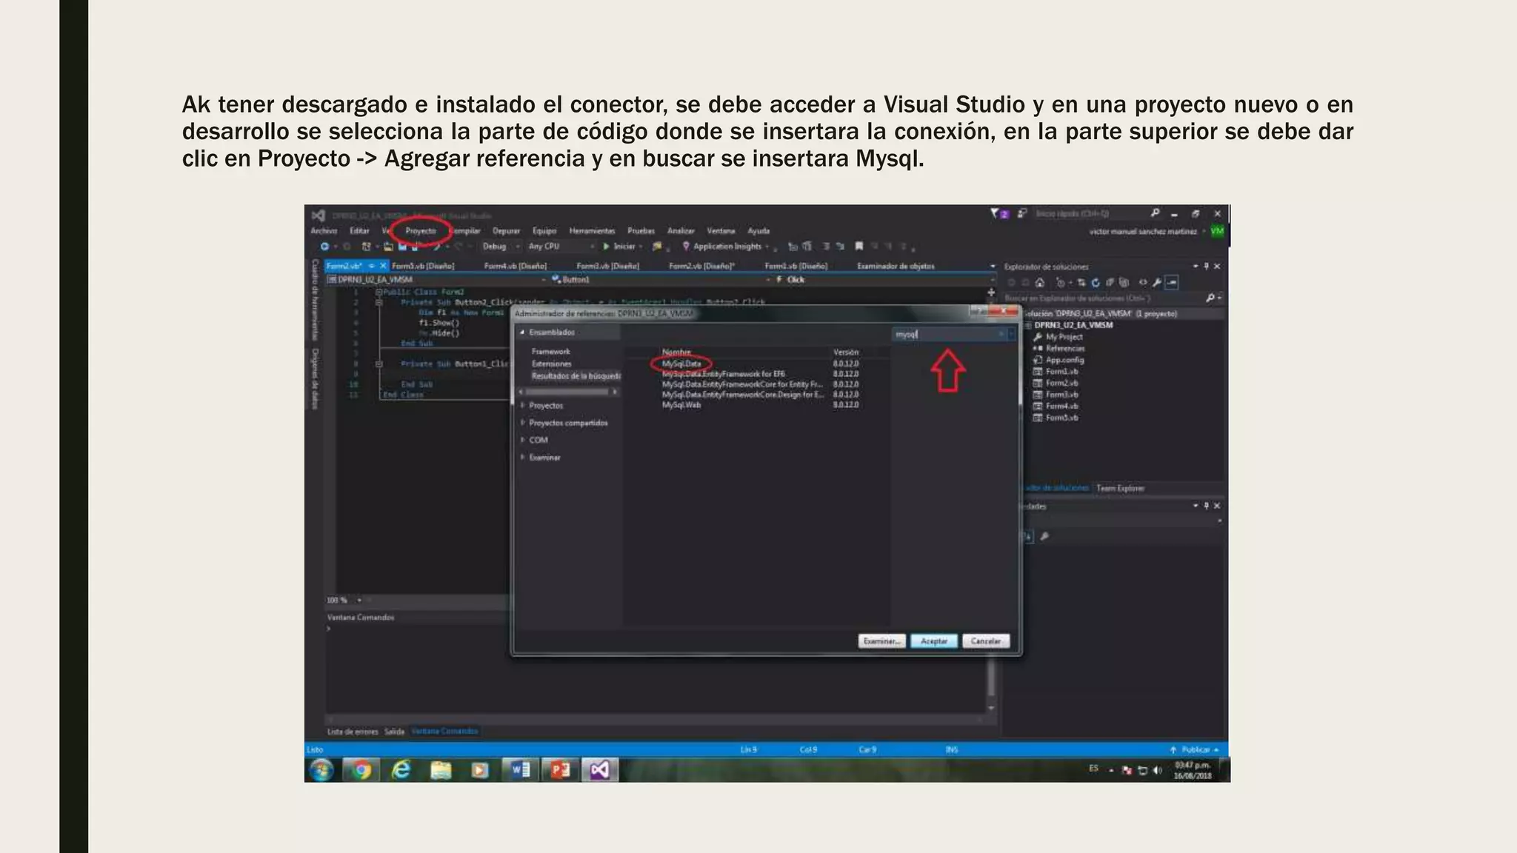Switch to Team Explorer tab
The image size is (1517, 853).
pyautogui.click(x=1120, y=488)
